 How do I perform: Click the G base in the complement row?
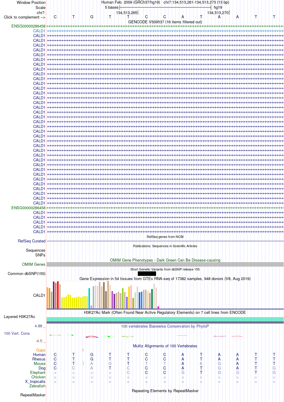pos(92,17)
